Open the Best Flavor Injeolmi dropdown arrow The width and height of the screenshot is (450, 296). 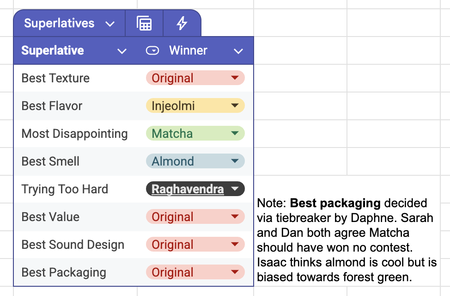click(x=235, y=106)
